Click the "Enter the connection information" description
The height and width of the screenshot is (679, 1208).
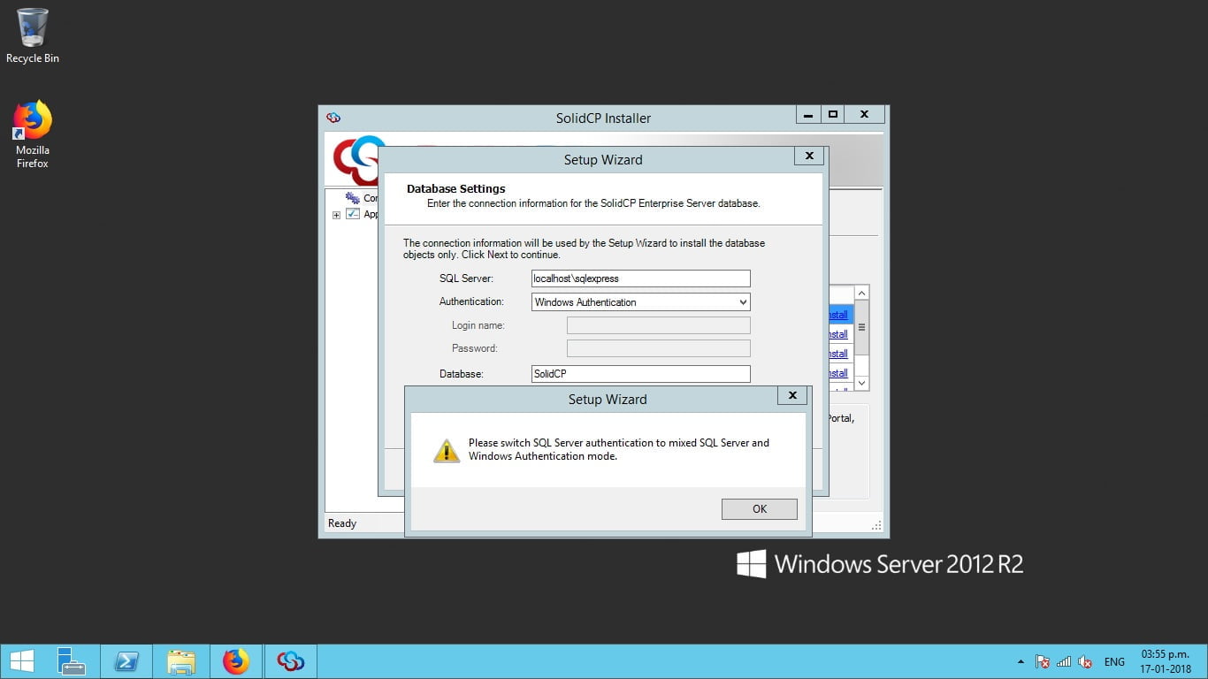click(x=593, y=203)
